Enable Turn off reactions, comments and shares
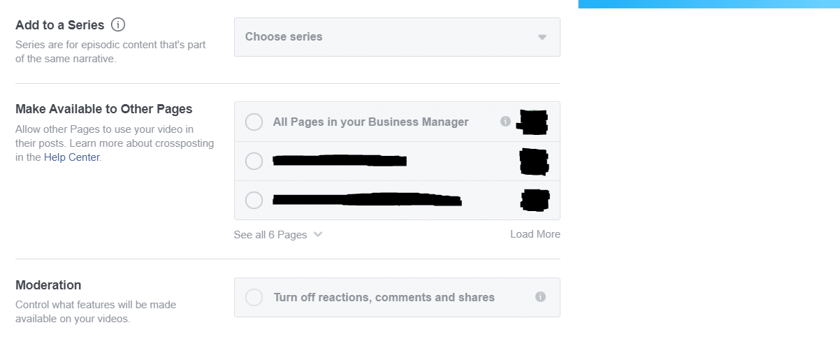This screenshot has width=840, height=346. click(254, 298)
